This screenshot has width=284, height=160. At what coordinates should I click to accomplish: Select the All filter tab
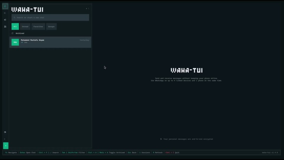click(x=15, y=26)
